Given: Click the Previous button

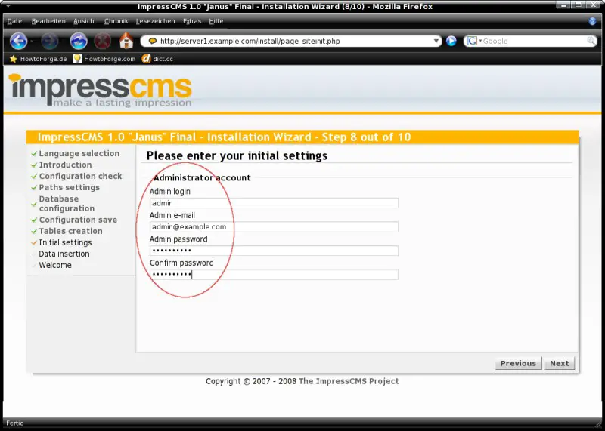Looking at the screenshot, I should point(518,363).
